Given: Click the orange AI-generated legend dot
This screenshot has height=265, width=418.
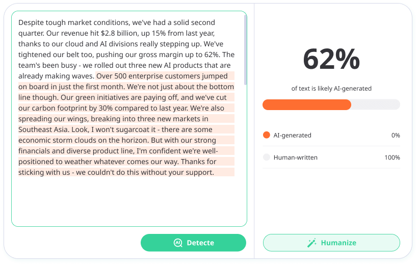Looking at the screenshot, I should (x=266, y=135).
